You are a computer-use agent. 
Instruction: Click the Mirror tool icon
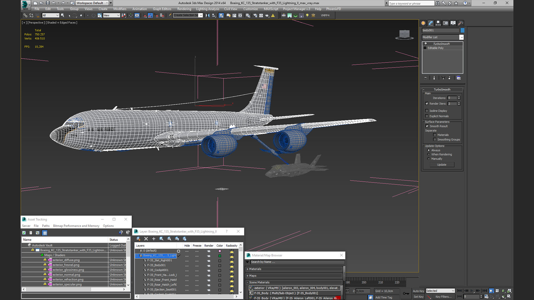coord(207,16)
